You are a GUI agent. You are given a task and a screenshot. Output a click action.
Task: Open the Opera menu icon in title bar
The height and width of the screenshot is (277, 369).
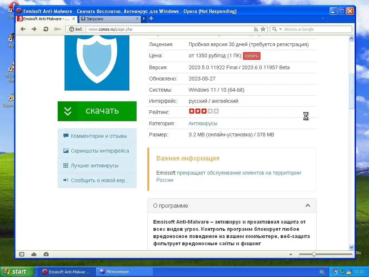[x=19, y=11]
